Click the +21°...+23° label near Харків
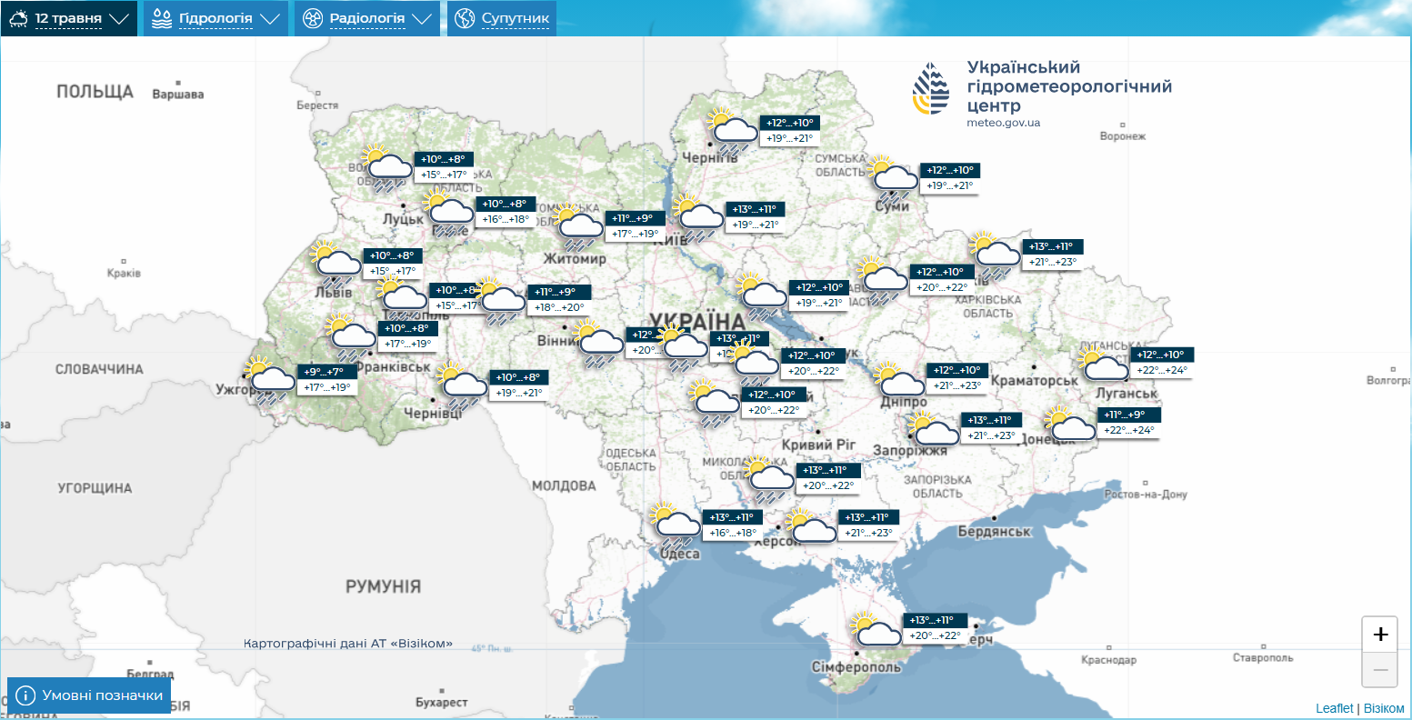The image size is (1412, 720). coord(1053,262)
